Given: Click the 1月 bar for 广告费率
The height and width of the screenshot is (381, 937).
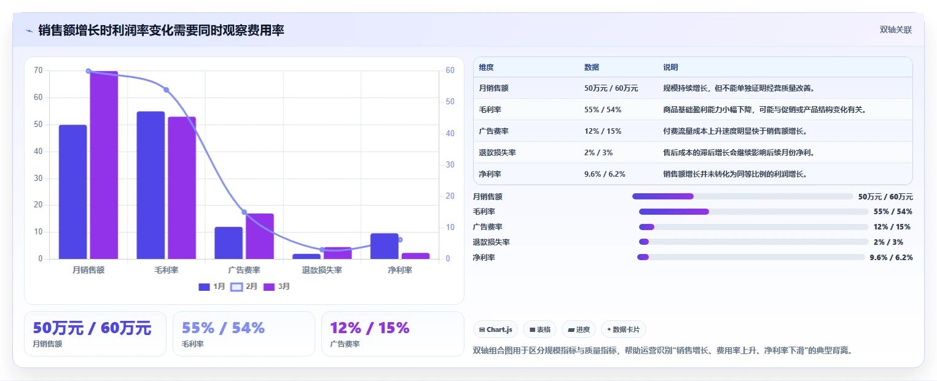Looking at the screenshot, I should point(229,243).
